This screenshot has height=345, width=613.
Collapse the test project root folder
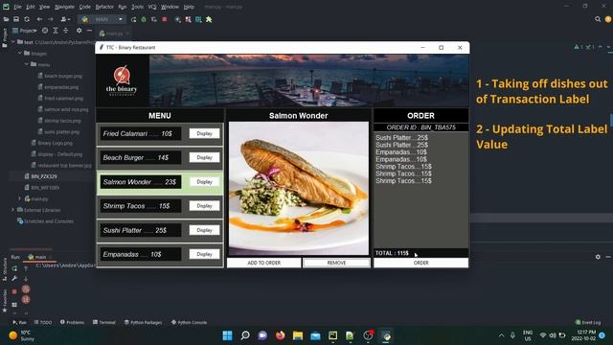(13, 42)
